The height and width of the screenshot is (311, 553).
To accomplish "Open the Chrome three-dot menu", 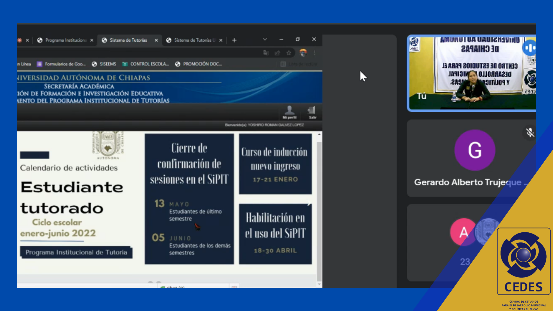I will click(x=315, y=53).
